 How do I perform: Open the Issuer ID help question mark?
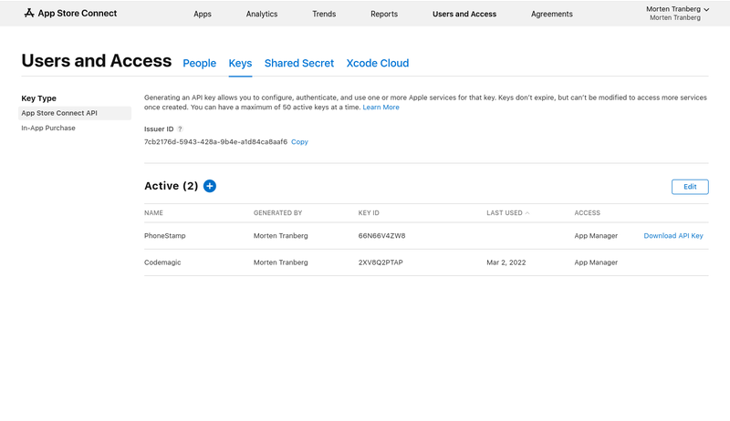click(180, 129)
